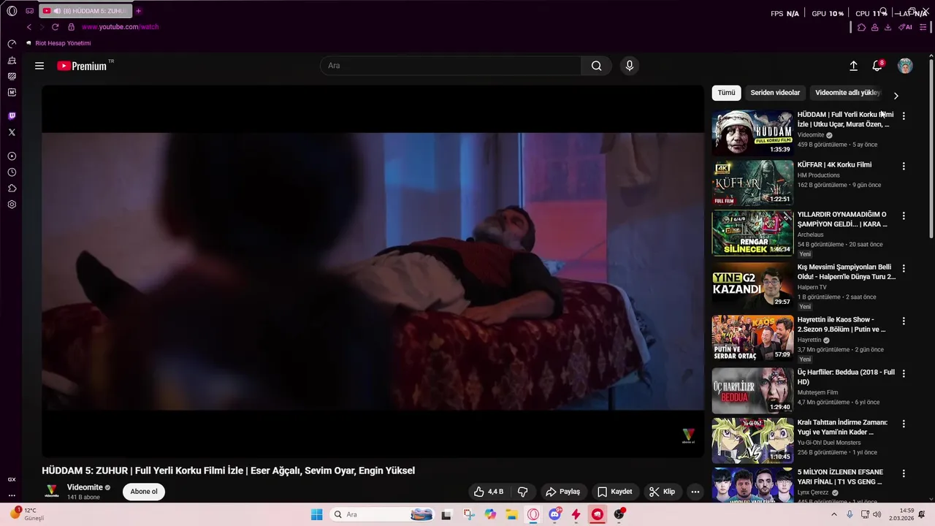This screenshot has height=526, width=935.
Task: Open the Opera GX main menu logo
Action: coord(12,11)
